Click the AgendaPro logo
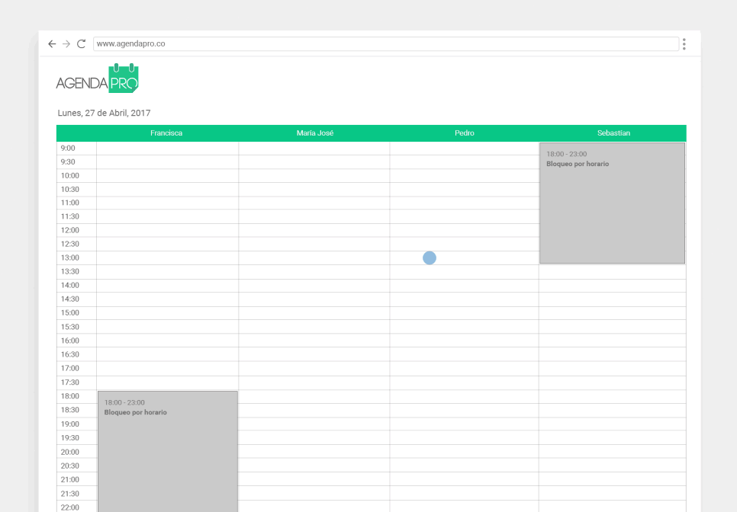This screenshot has height=512, width=737. (x=98, y=78)
